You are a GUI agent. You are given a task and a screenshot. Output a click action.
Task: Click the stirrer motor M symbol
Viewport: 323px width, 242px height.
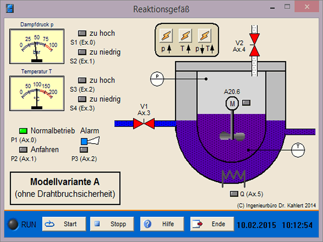[x=233, y=103]
